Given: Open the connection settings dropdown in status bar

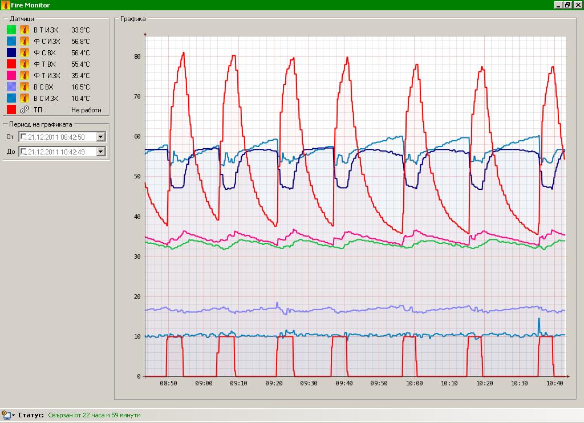Looking at the screenshot, I should click(13, 415).
